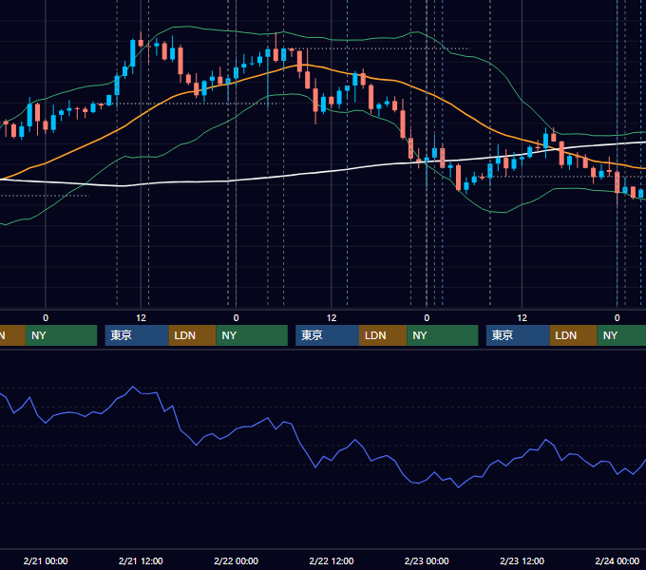Screen dimensions: 646x570
Task: Pick the LDN session block nearest 2/23 00:00
Action: [x=383, y=335]
